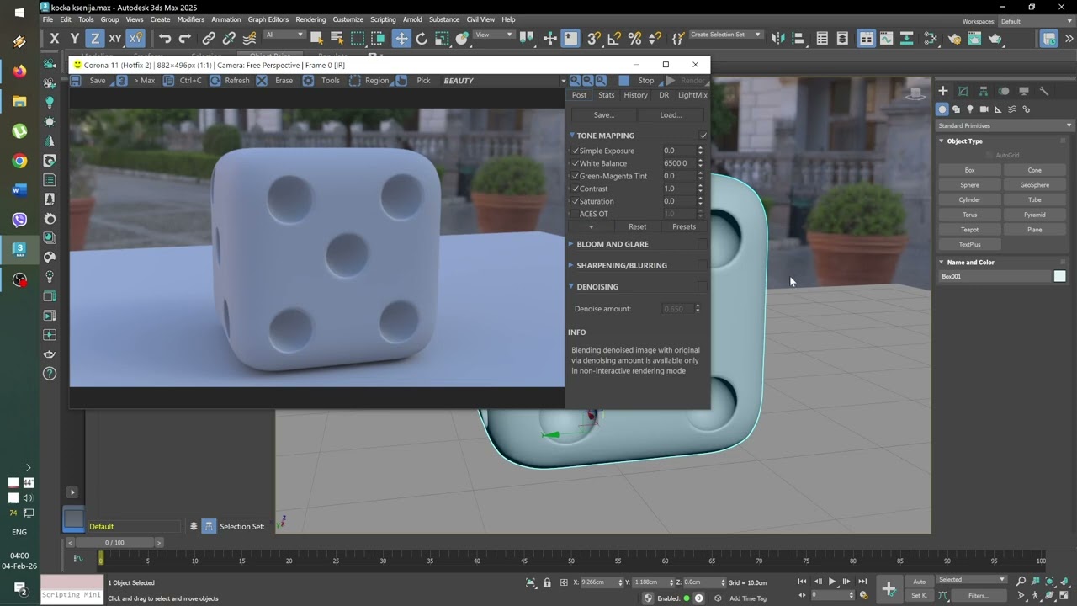Open the Rendering menu
The image size is (1077, 606).
[x=310, y=19]
